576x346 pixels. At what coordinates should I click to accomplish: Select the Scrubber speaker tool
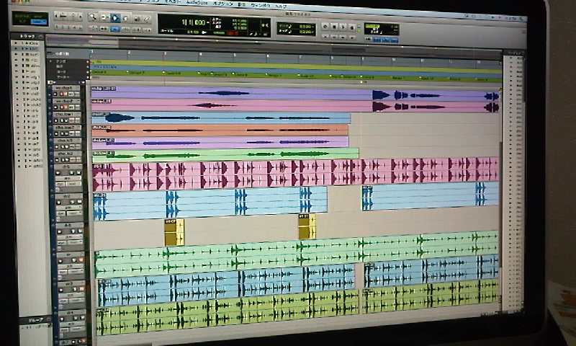pyautogui.click(x=137, y=19)
